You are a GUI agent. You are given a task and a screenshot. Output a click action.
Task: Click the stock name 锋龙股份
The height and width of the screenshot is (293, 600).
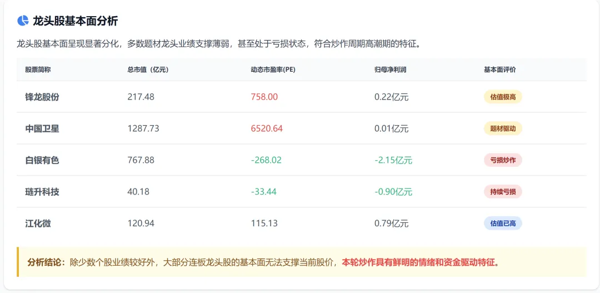click(42, 97)
